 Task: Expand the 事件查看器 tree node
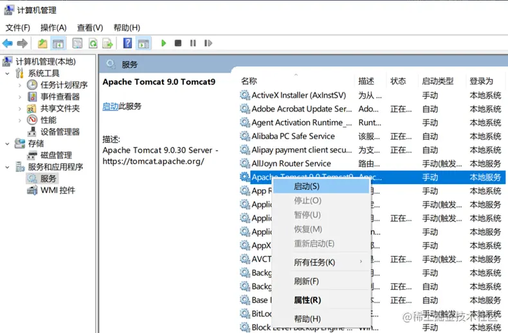20,97
